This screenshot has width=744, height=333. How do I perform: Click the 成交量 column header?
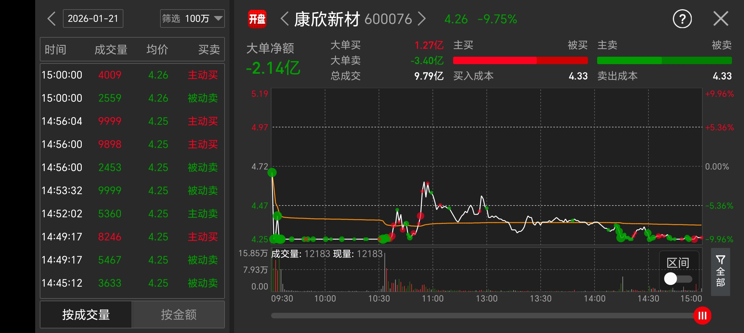[111, 50]
